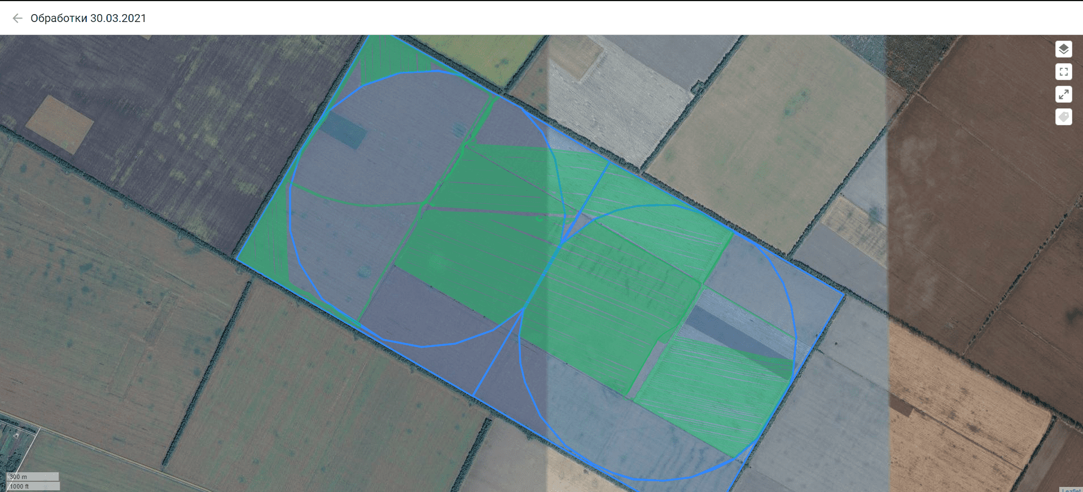This screenshot has height=492, width=1083.
Task: Click the tan square plot in upper-left
Action: point(59,123)
